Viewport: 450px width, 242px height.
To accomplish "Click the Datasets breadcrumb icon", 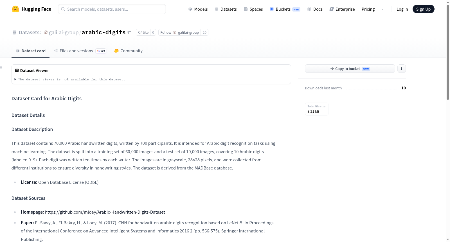I will click(14, 33).
